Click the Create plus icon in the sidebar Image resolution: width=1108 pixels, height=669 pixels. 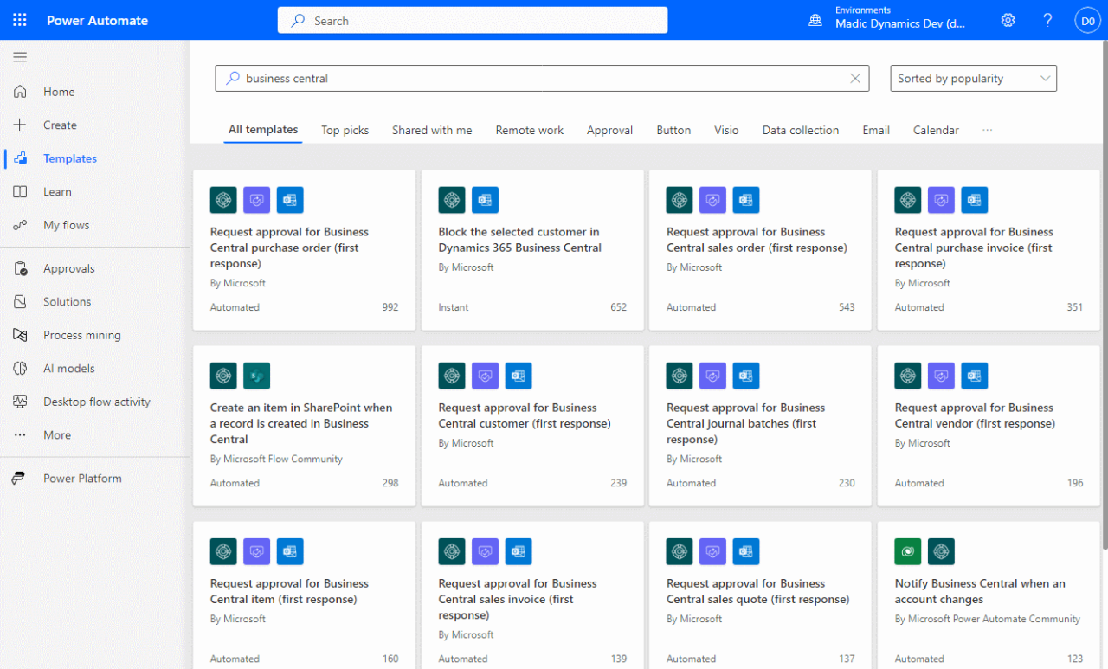coord(21,125)
